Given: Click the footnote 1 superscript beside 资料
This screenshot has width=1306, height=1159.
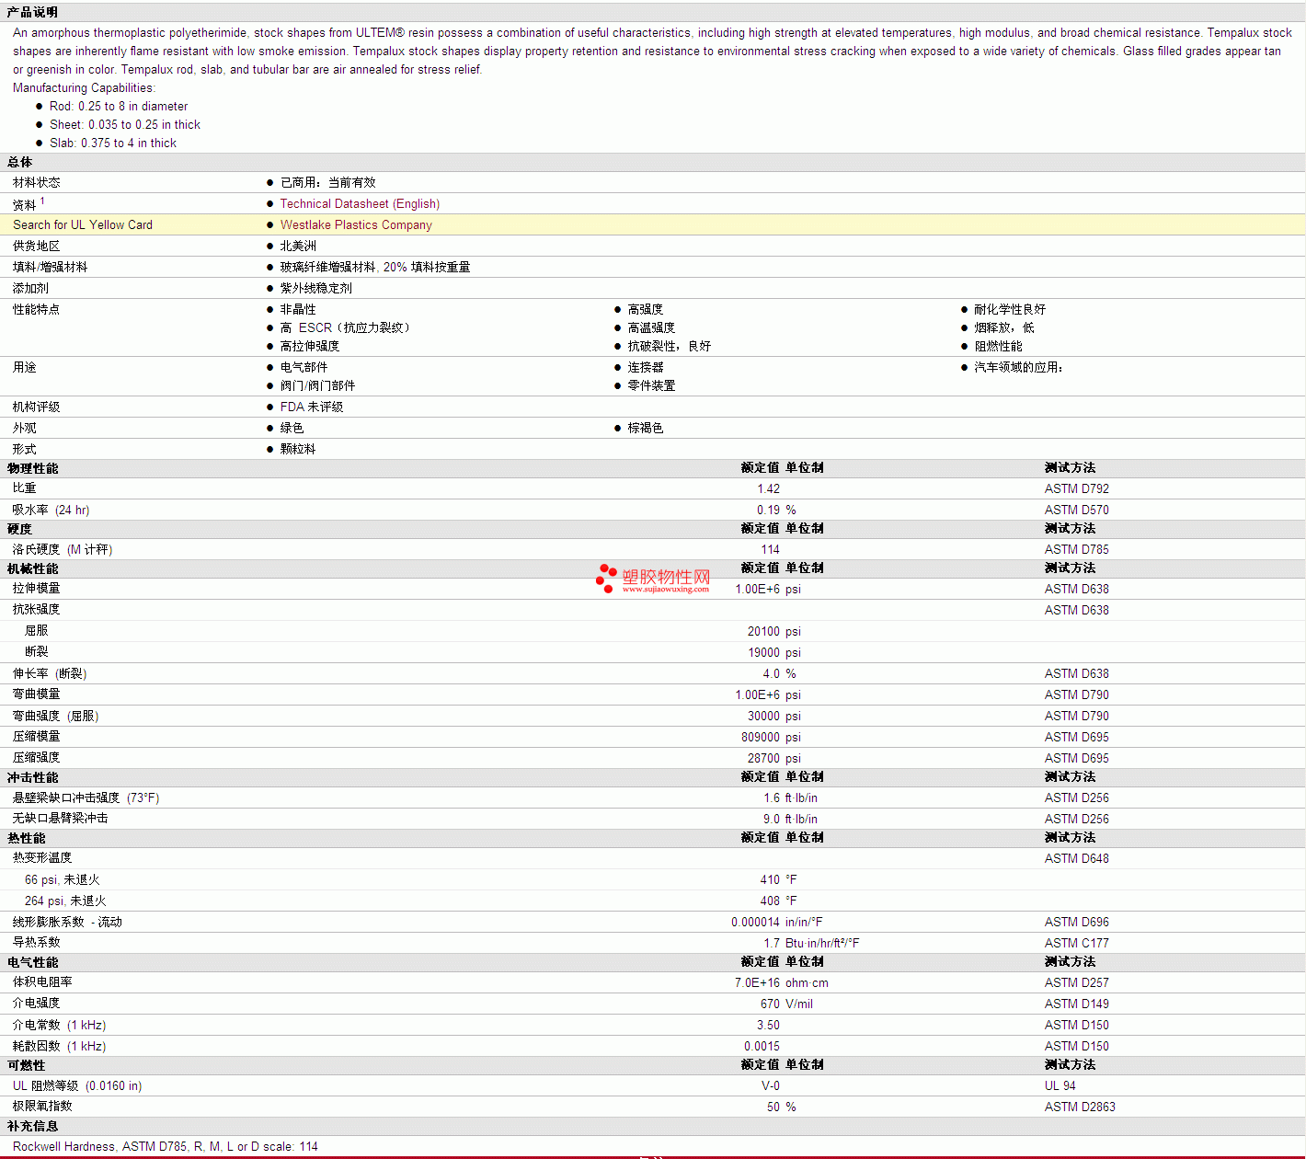Looking at the screenshot, I should point(42,201).
